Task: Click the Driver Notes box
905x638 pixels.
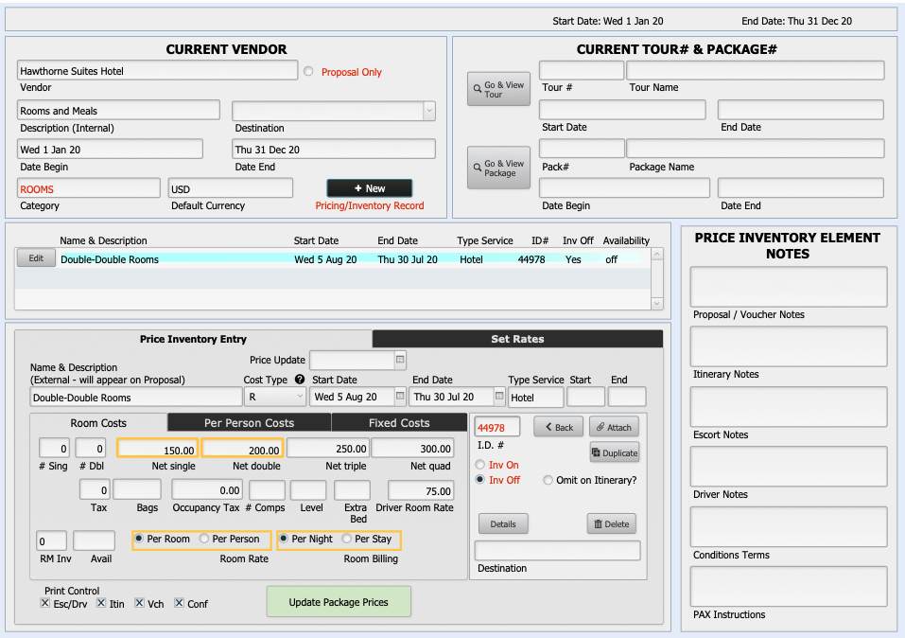Action: pos(789,467)
